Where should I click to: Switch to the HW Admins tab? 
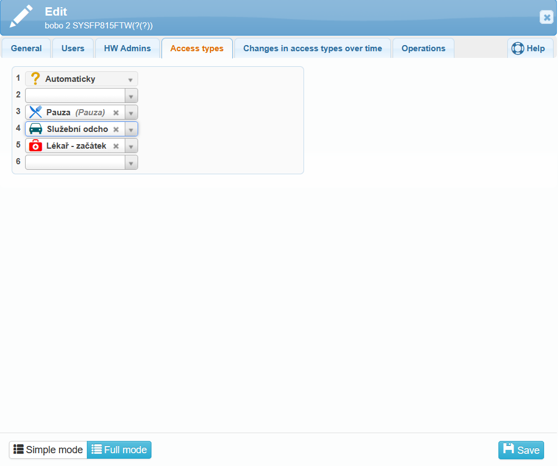tap(128, 48)
